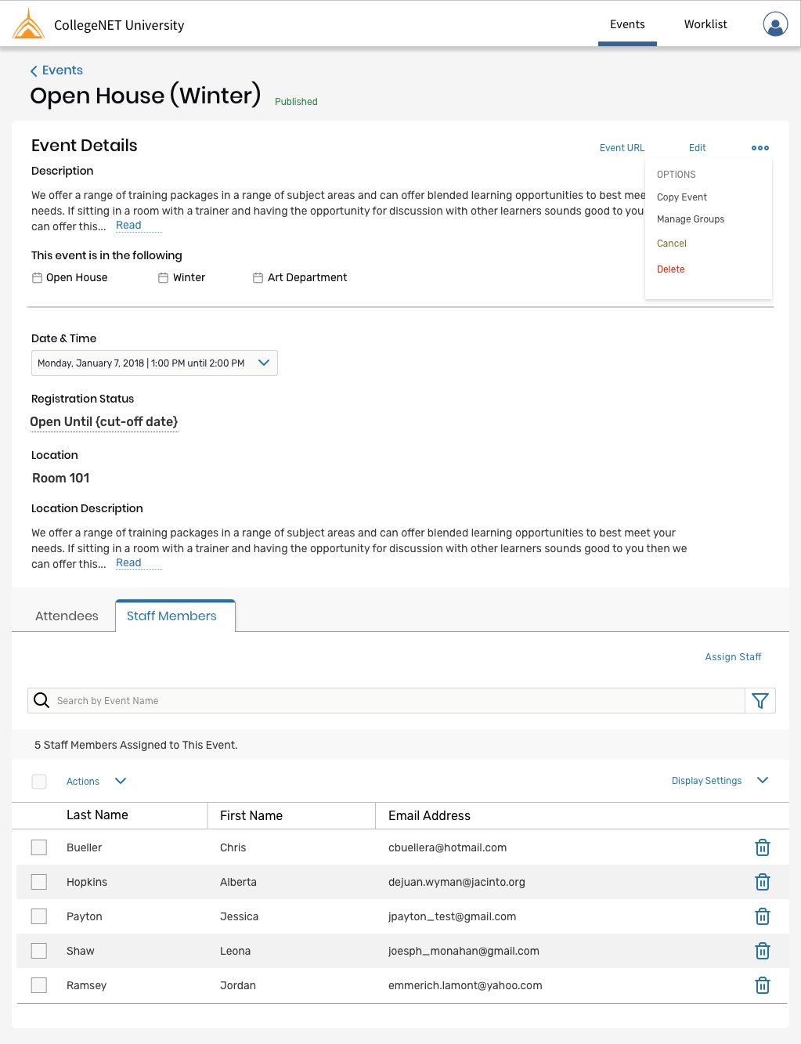This screenshot has height=1044, width=801.
Task: Click the Art Department calendar icon
Action: 258,278
